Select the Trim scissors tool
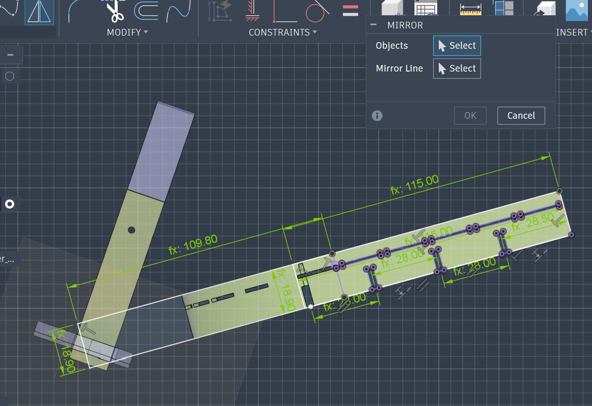This screenshot has width=592, height=406. pos(114,11)
